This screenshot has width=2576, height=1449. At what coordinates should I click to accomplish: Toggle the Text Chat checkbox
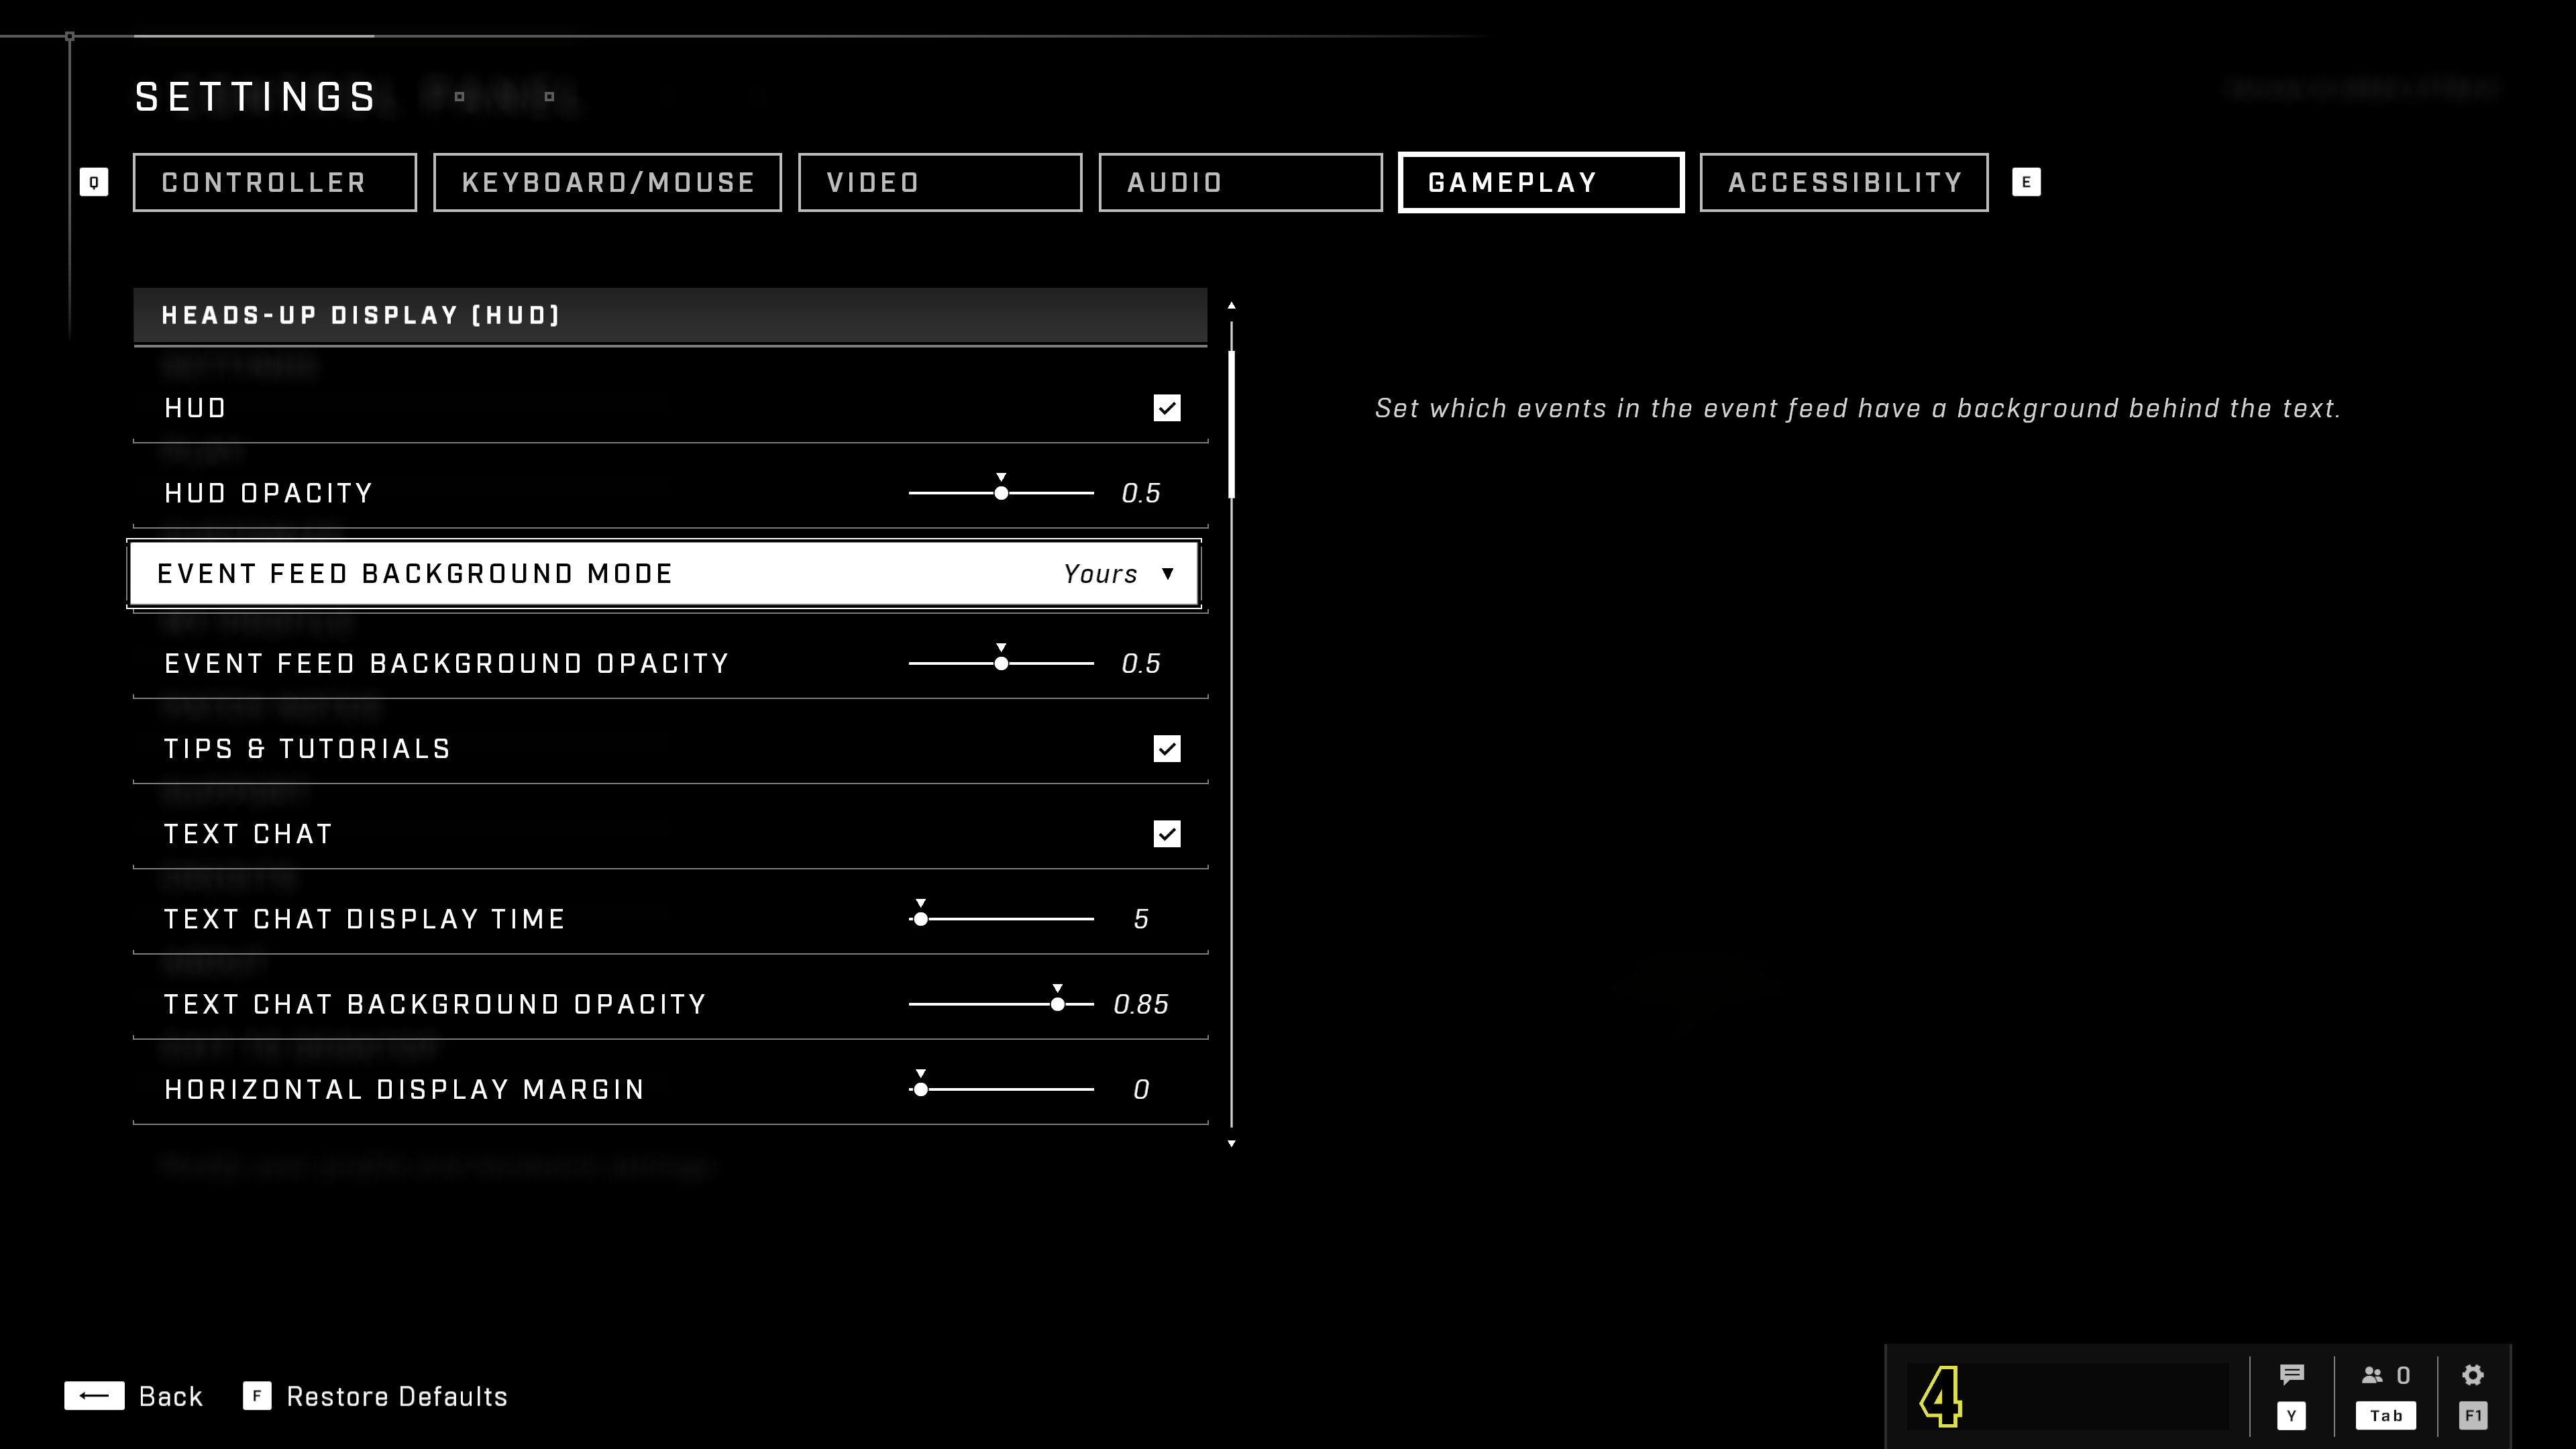[x=1167, y=834]
